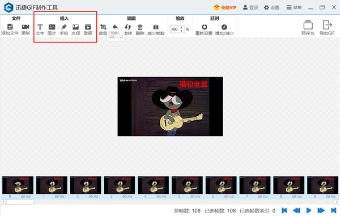Select frame 1 thumbnail

pos(52,185)
